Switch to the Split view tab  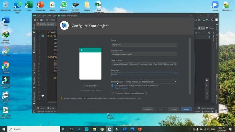[201, 28]
